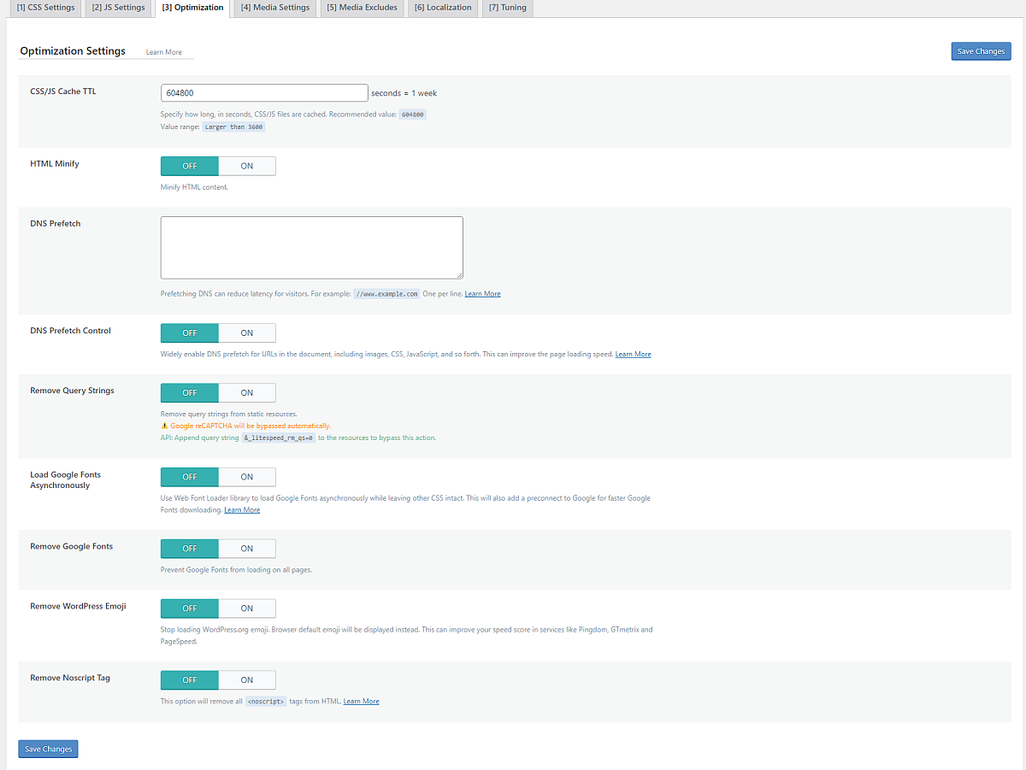
Task: Enable Remove Google Fonts option
Action: pyautogui.click(x=247, y=549)
